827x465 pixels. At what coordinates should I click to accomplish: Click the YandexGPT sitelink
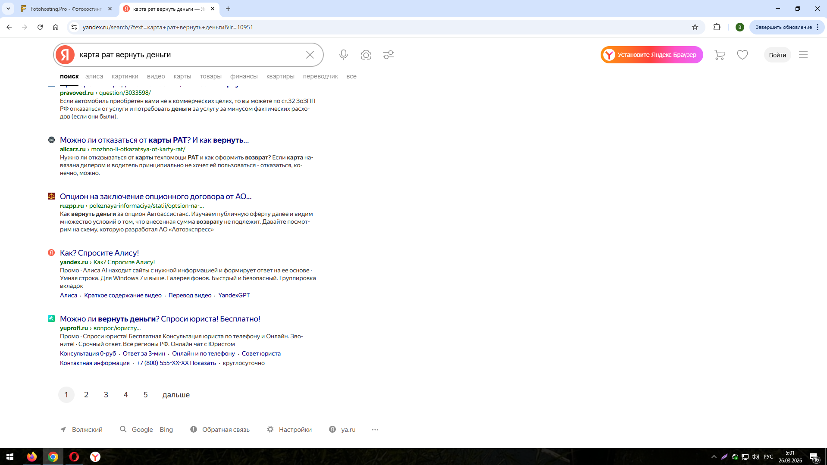tap(234, 295)
